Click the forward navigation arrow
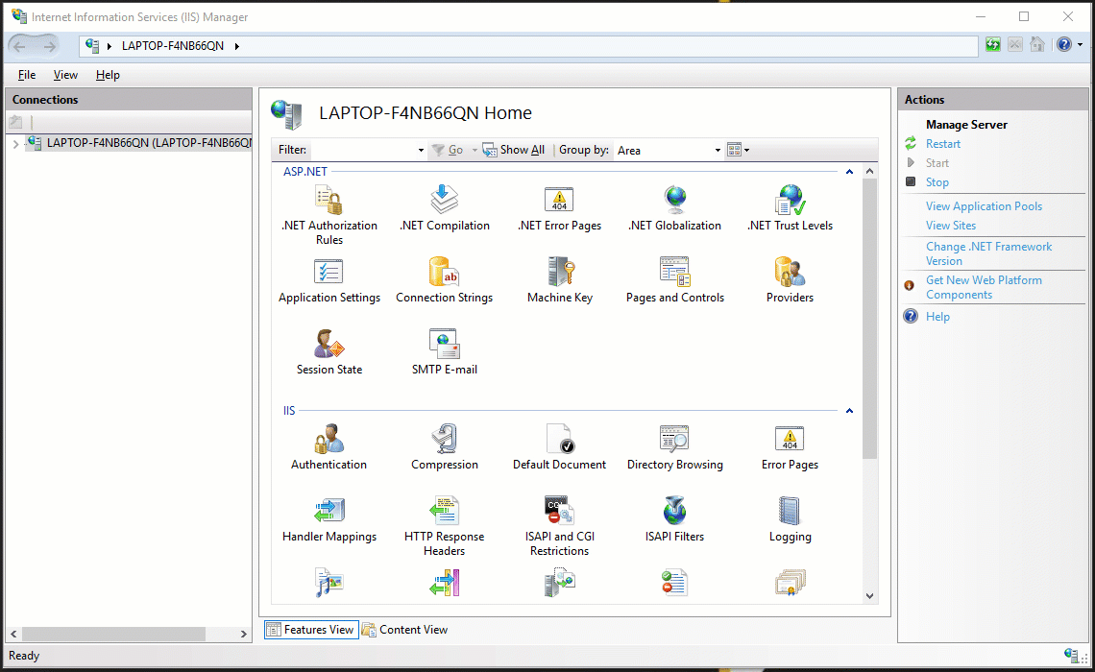This screenshot has height=672, width=1095. 50,46
